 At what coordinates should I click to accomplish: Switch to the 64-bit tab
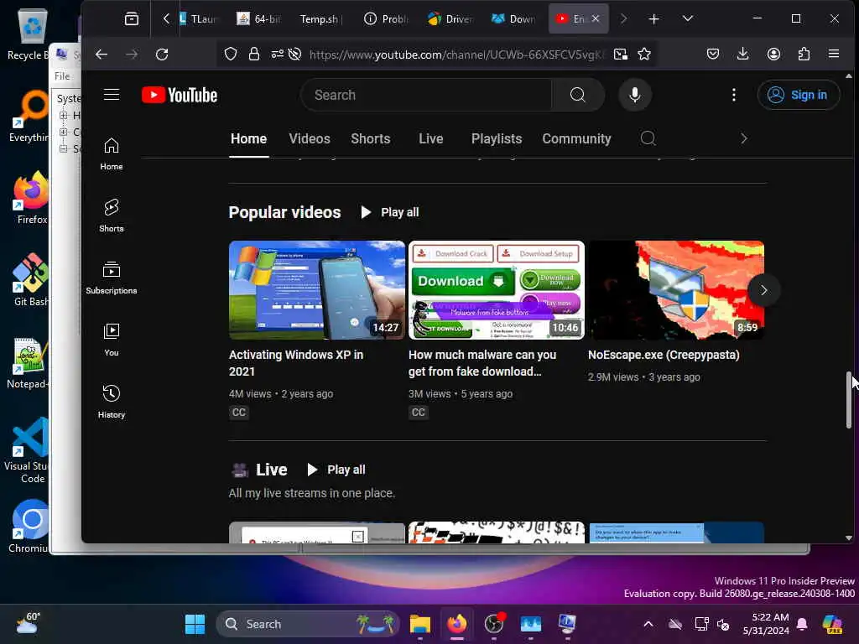pyautogui.click(x=260, y=19)
